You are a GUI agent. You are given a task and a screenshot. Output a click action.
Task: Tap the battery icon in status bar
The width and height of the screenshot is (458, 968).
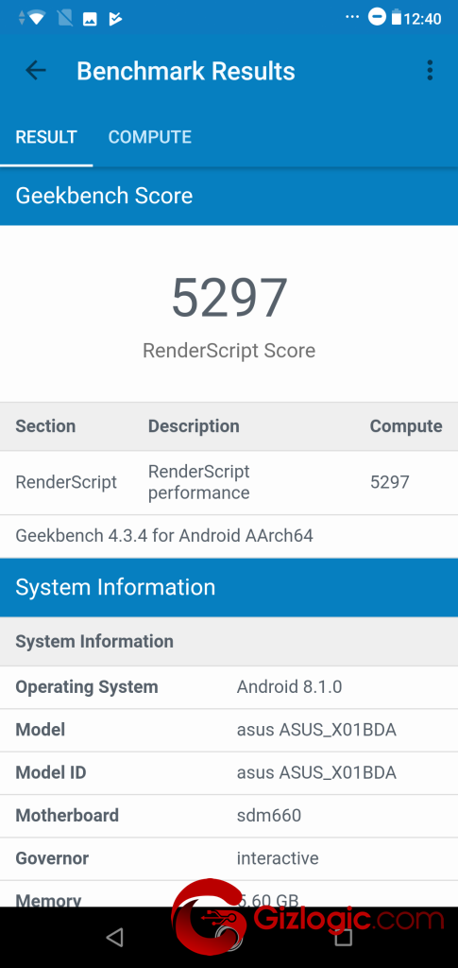pos(396,17)
